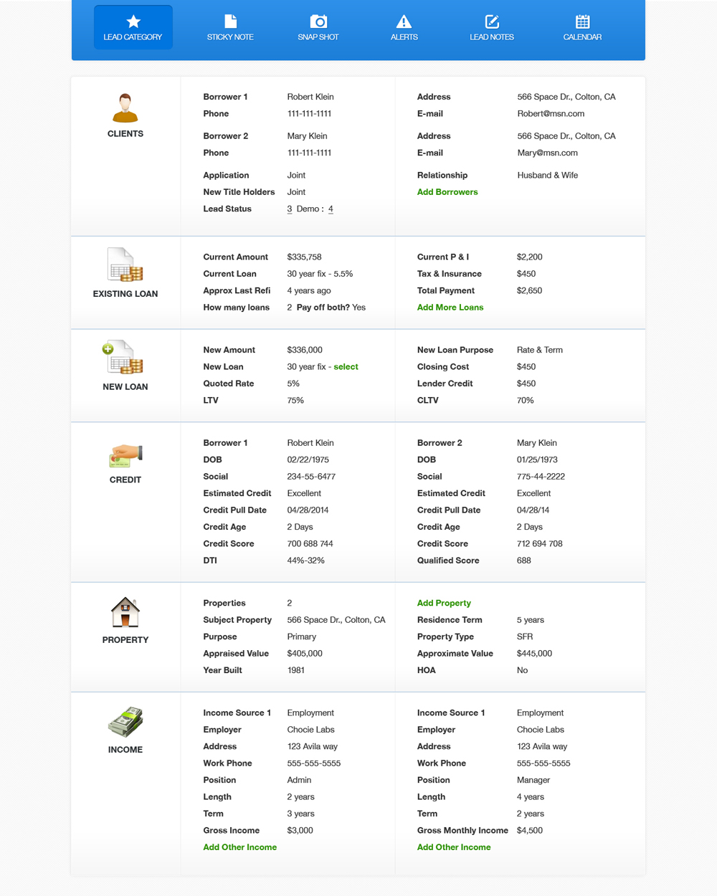
Task: Click Add Other Income under Gross Income
Action: (239, 847)
